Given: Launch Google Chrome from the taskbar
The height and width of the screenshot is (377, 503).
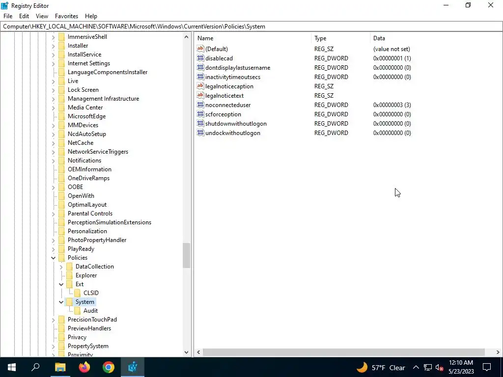Looking at the screenshot, I should (x=109, y=367).
